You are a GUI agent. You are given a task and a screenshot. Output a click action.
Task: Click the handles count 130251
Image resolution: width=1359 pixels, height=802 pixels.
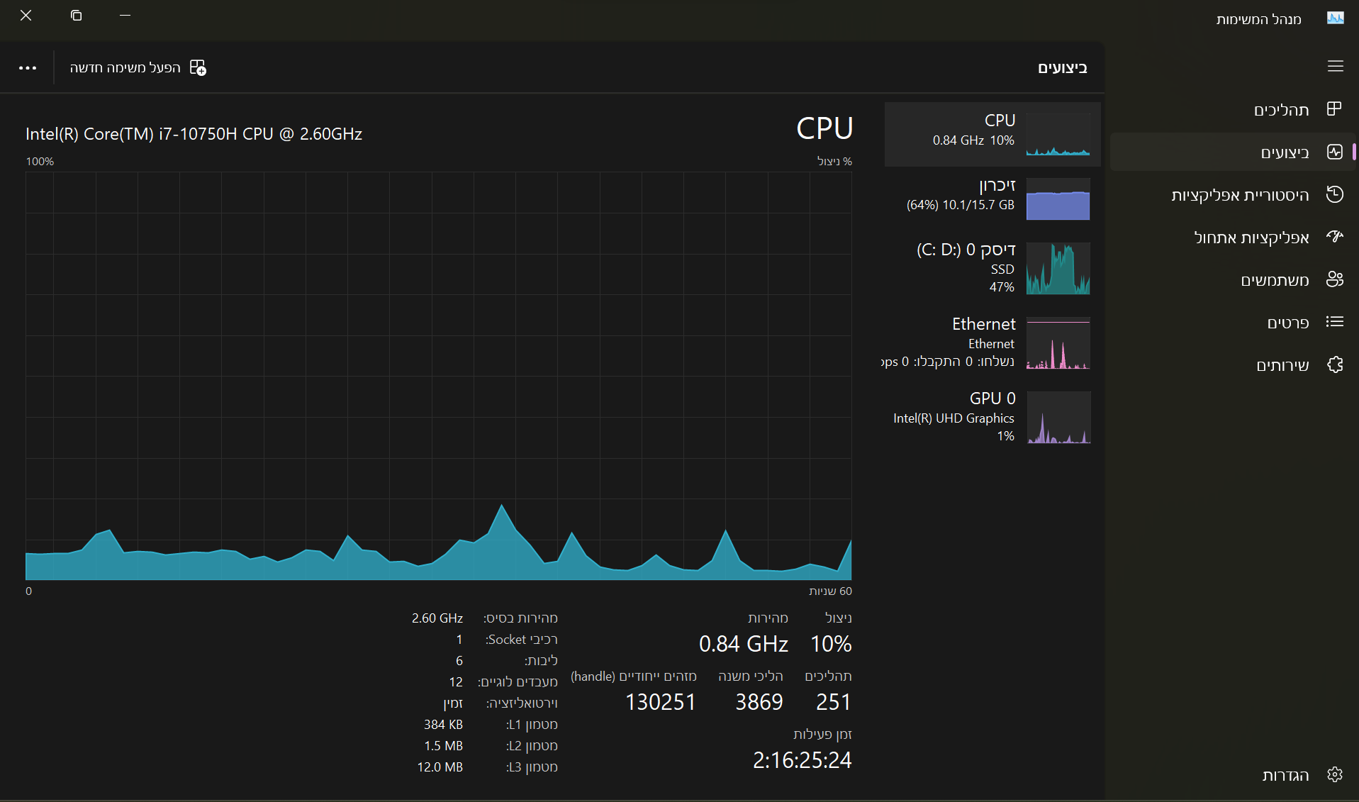(x=660, y=702)
